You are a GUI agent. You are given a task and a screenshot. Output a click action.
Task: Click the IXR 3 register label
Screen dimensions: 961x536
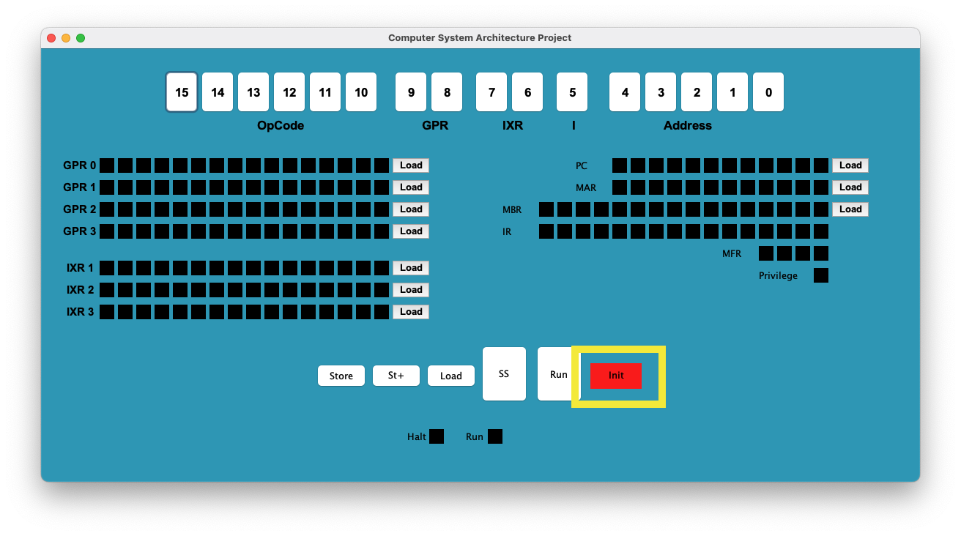click(x=81, y=312)
